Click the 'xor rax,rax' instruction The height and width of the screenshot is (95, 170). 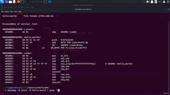click(x=61, y=74)
